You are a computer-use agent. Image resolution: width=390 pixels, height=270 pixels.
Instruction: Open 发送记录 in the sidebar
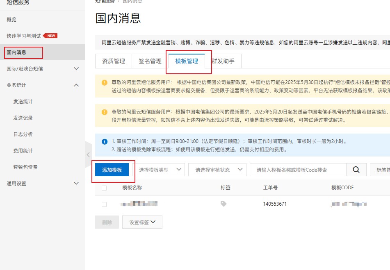coord(23,118)
